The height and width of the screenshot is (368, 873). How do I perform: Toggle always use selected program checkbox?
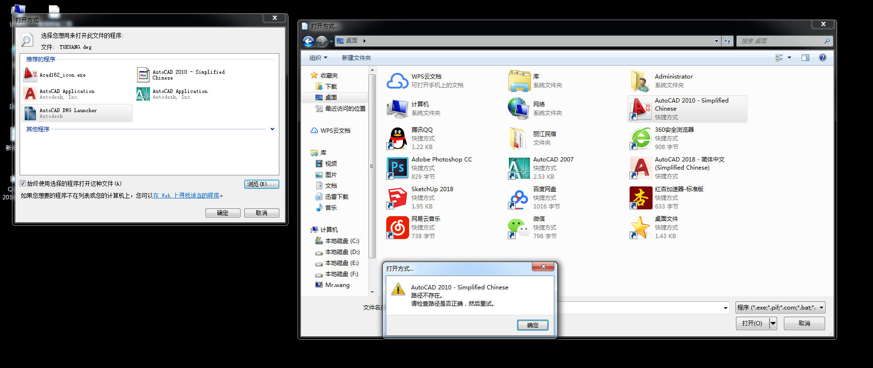23,184
